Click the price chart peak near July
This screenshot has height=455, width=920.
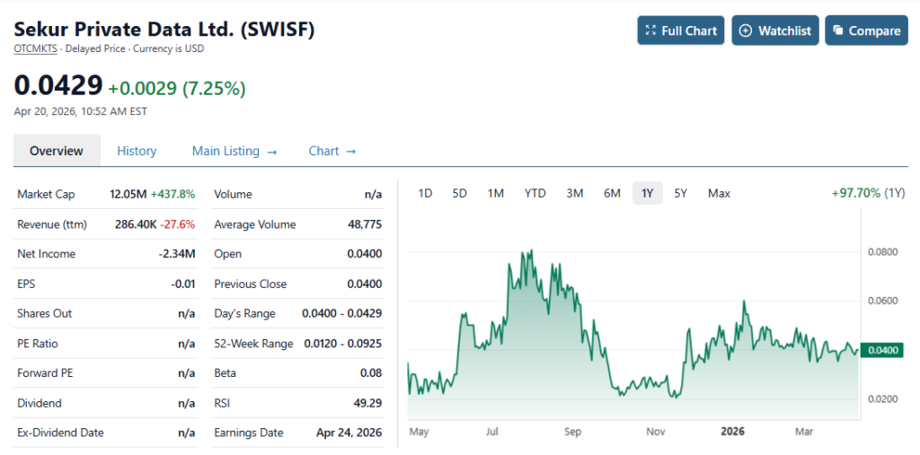click(532, 251)
